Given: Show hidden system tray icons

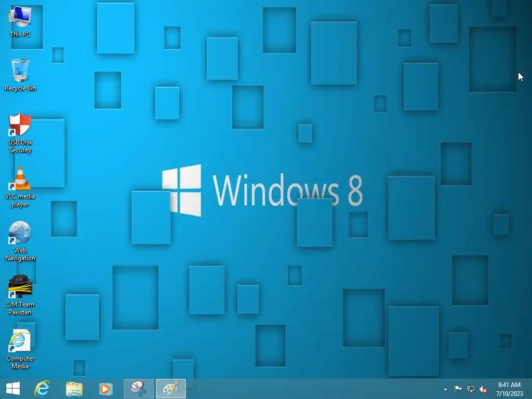Looking at the screenshot, I should click(445, 389).
